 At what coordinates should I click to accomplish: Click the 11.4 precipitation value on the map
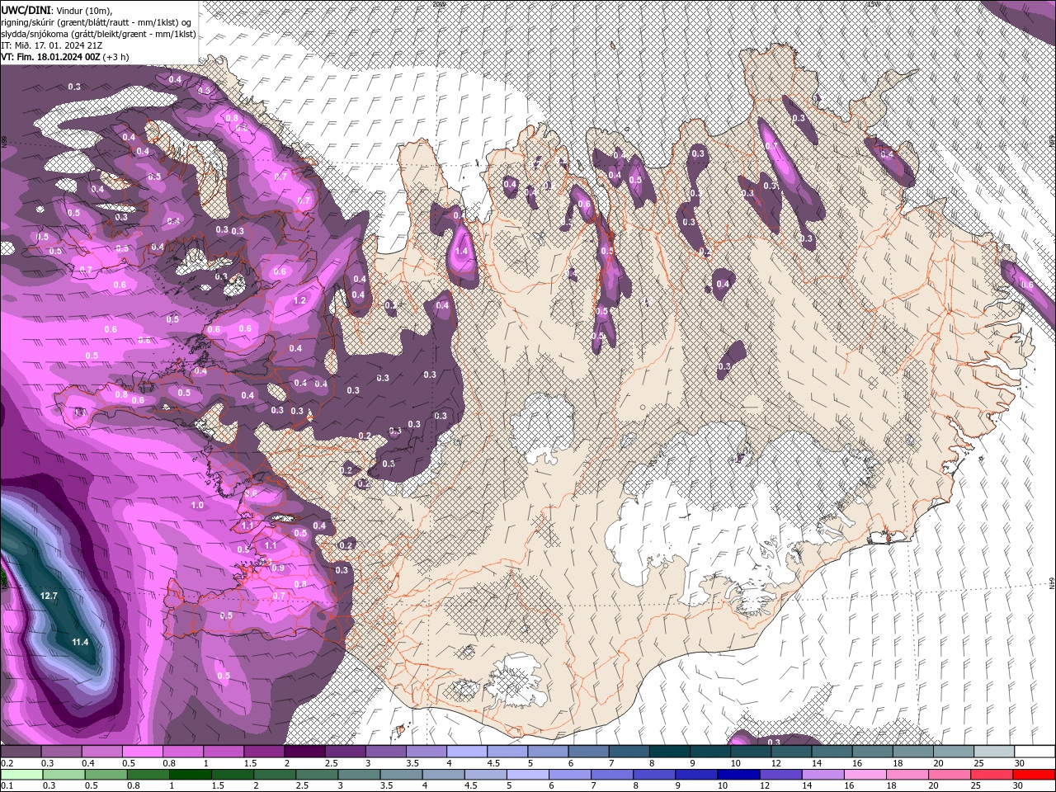(80, 642)
